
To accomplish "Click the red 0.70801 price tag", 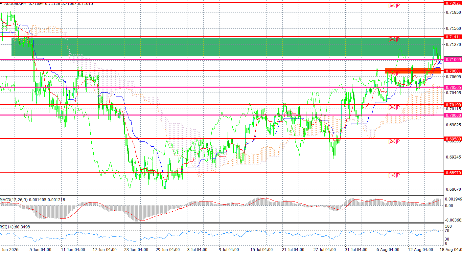I will [453, 71].
